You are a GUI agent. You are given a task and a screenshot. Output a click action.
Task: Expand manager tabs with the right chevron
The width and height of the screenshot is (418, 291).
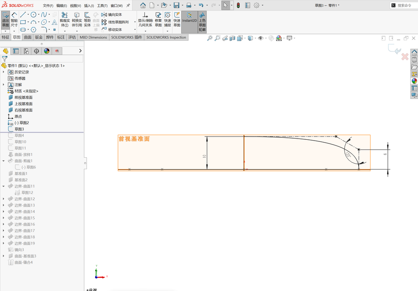[80, 51]
